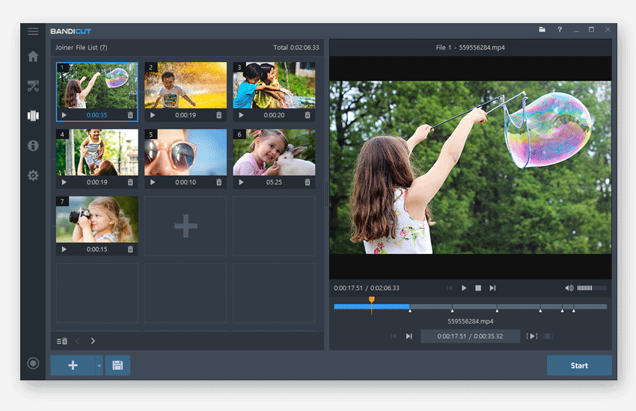The height and width of the screenshot is (411, 636).
Task: Select the Joiner mode sidebar icon
Action: [33, 116]
